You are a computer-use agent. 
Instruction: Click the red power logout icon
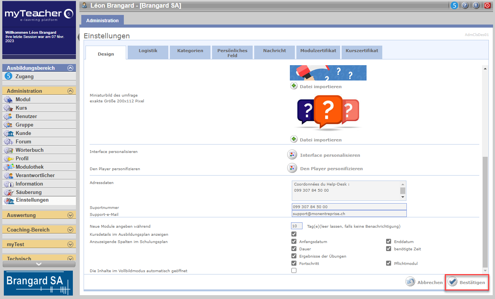point(487,5)
